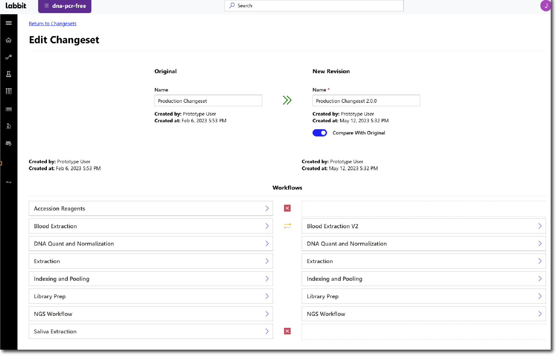Click the hamburger menu icon top-left

tap(9, 23)
